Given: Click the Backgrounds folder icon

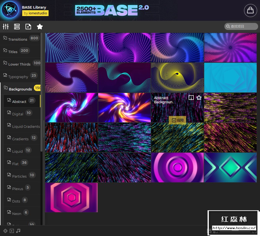Looking at the screenshot, I should coord(6,88).
